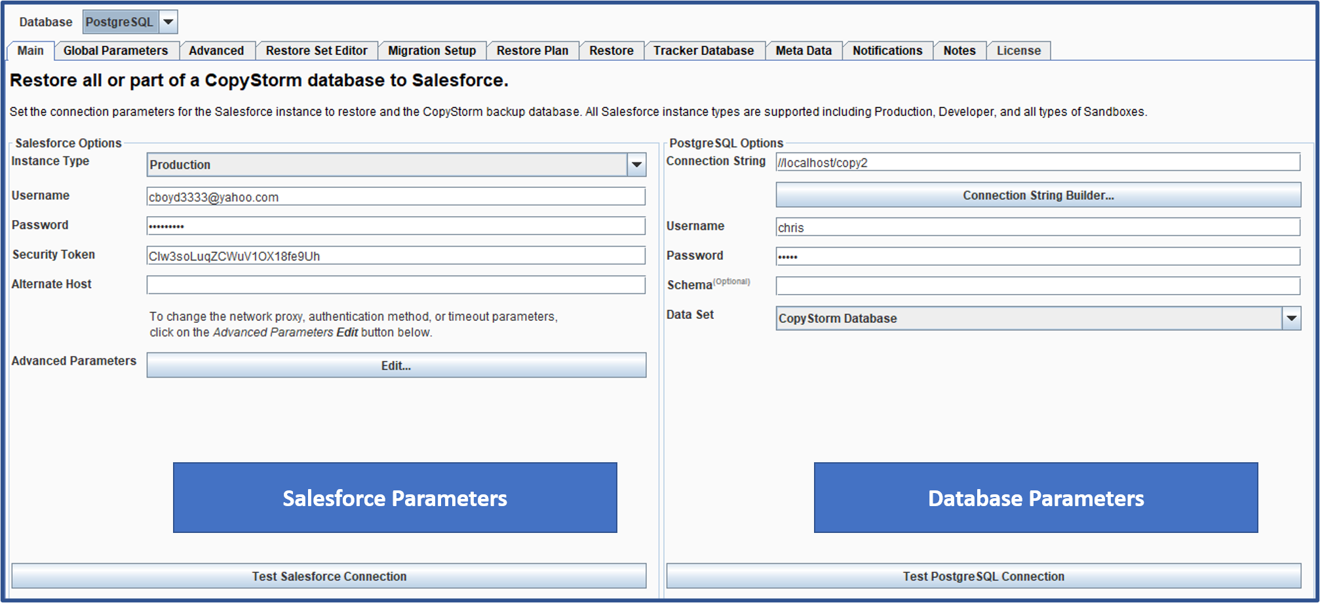Image resolution: width=1320 pixels, height=603 pixels.
Task: Open the License tab
Action: (x=1019, y=50)
